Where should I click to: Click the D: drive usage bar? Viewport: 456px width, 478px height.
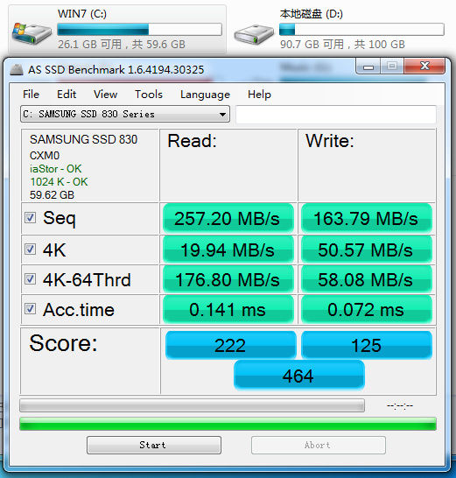click(361, 30)
